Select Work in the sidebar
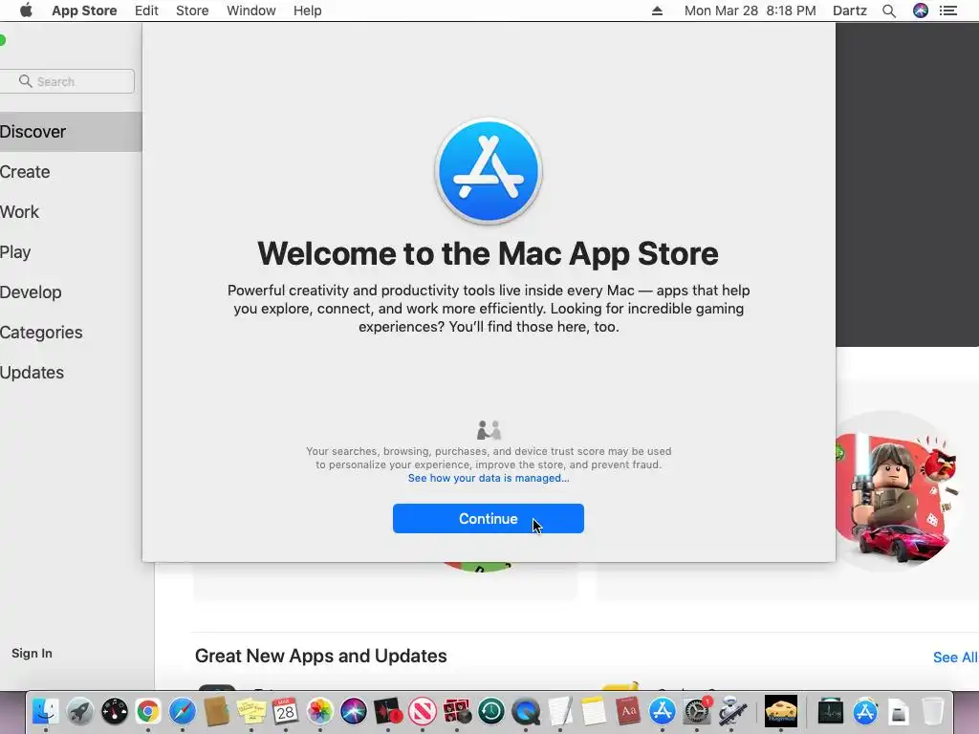This screenshot has width=979, height=734. tap(19, 211)
